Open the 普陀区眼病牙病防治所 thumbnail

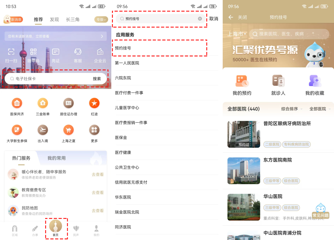click(244, 134)
